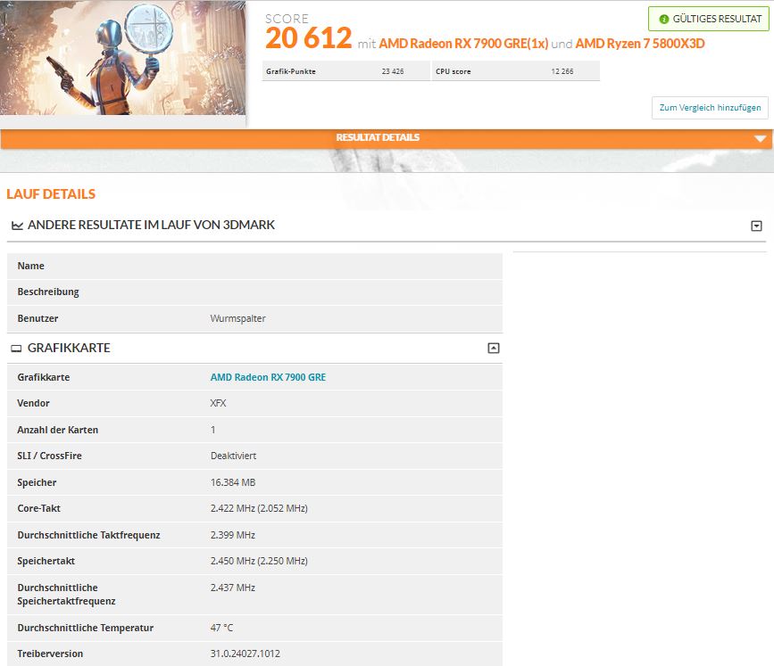This screenshot has width=774, height=666.
Task: Click the Gültiges Resultat badge
Action: click(x=708, y=19)
